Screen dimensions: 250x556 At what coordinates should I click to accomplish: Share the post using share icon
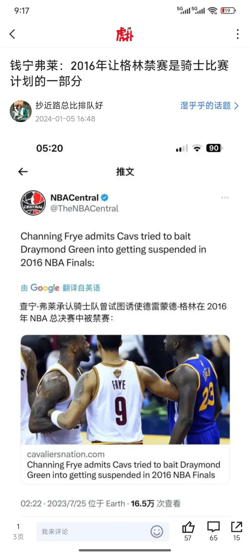[237, 527]
